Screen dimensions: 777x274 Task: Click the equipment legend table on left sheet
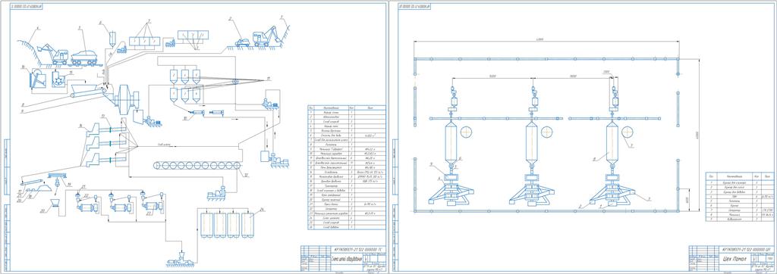point(347,168)
